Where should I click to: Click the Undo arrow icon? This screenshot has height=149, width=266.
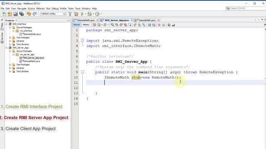pos(29,14)
